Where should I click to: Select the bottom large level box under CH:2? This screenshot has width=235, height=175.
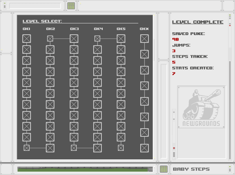[x=50, y=148]
